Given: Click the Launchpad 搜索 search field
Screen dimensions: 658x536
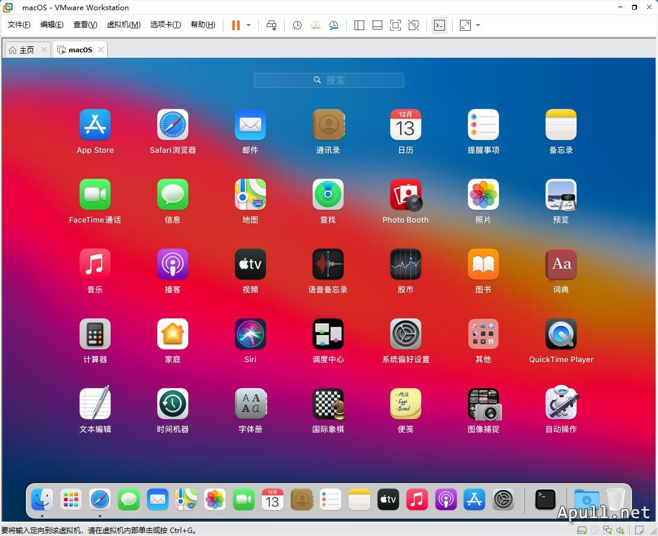Looking at the screenshot, I should pos(329,80).
